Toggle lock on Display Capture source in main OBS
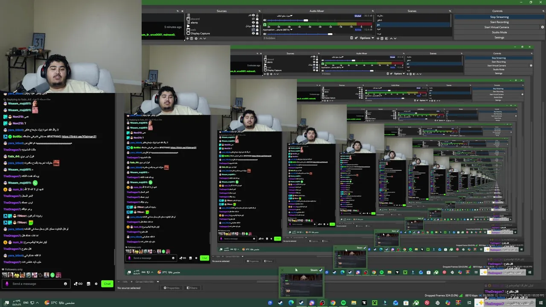Screen dimensions: 546x307 [257, 33]
